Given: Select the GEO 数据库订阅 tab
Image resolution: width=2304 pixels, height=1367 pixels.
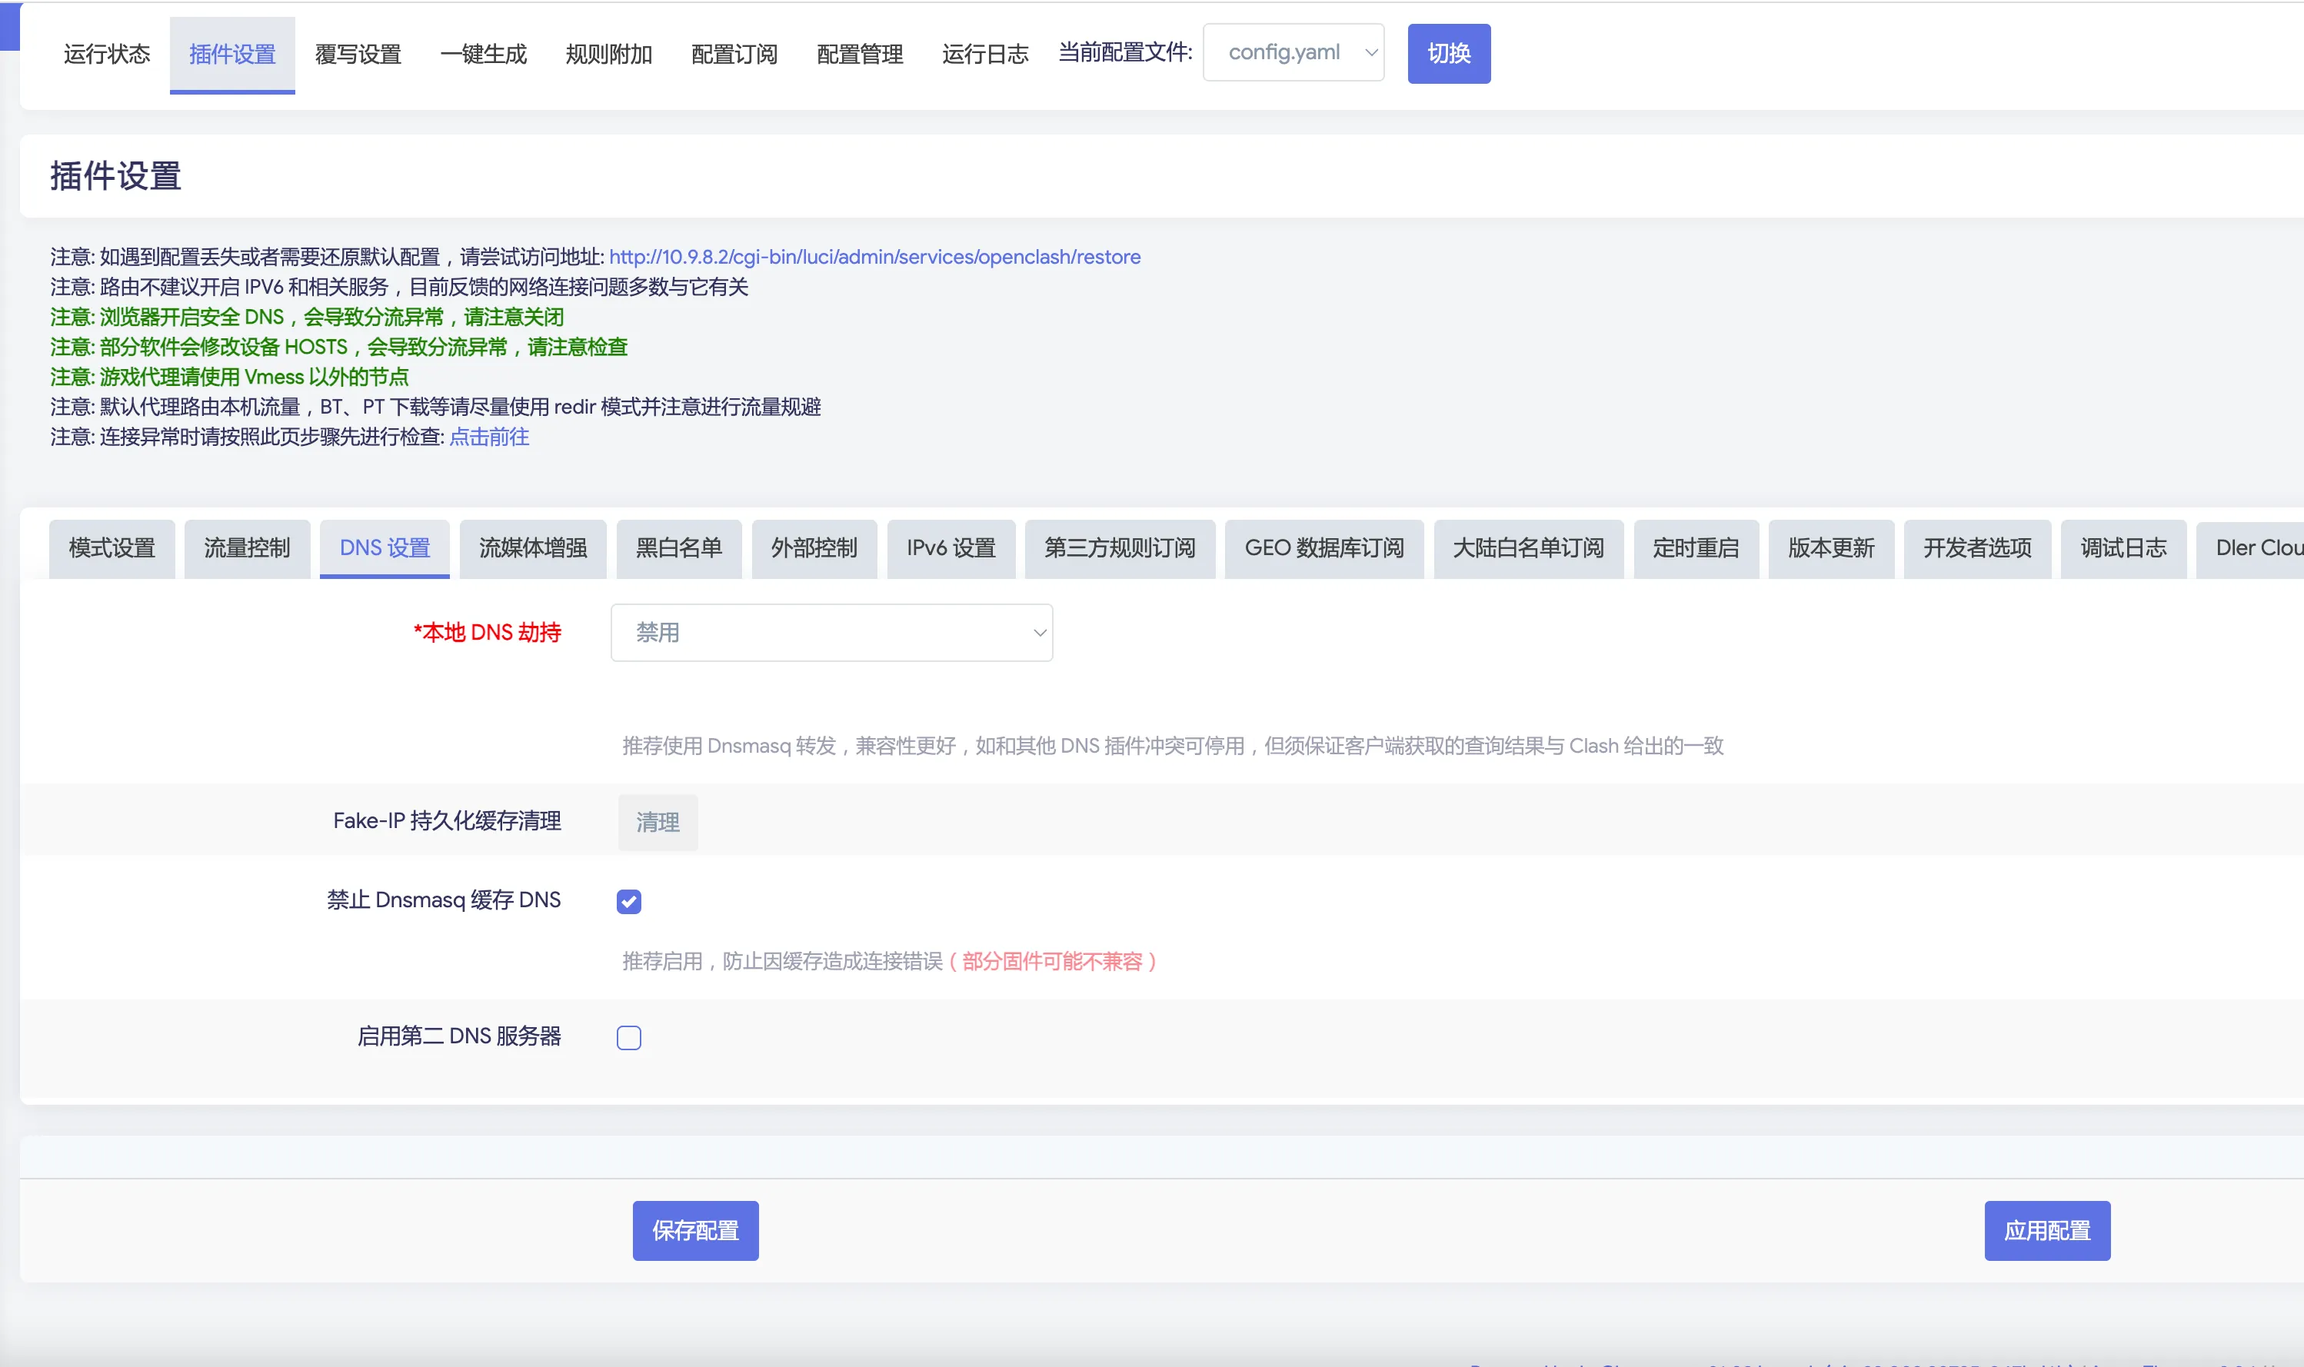Looking at the screenshot, I should (1323, 548).
